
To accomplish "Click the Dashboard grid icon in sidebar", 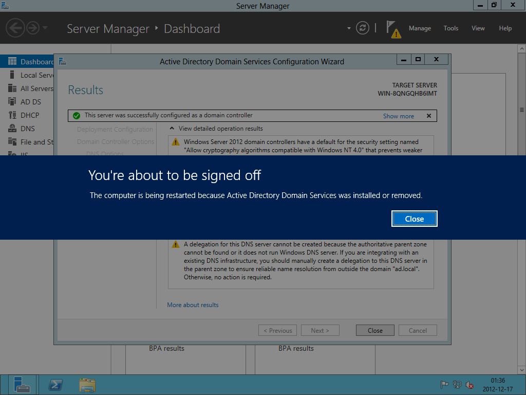I will pos(12,61).
